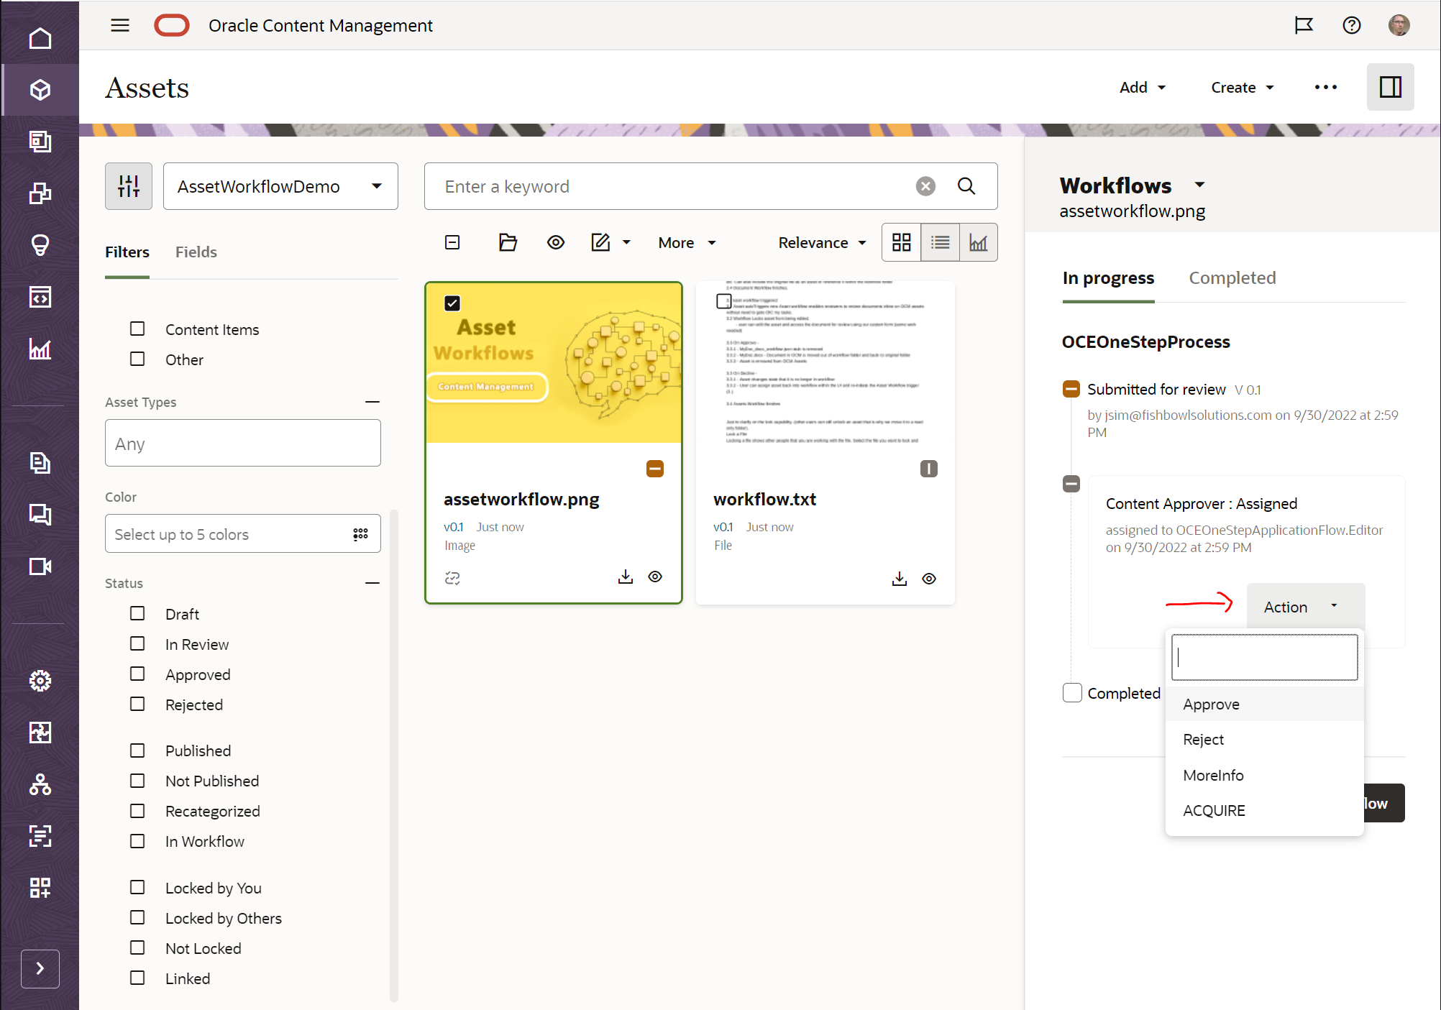
Task: Click the hamburger menu icon
Action: coord(120,25)
